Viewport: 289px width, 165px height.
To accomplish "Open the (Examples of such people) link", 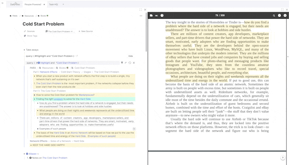I will tap(102, 136).
